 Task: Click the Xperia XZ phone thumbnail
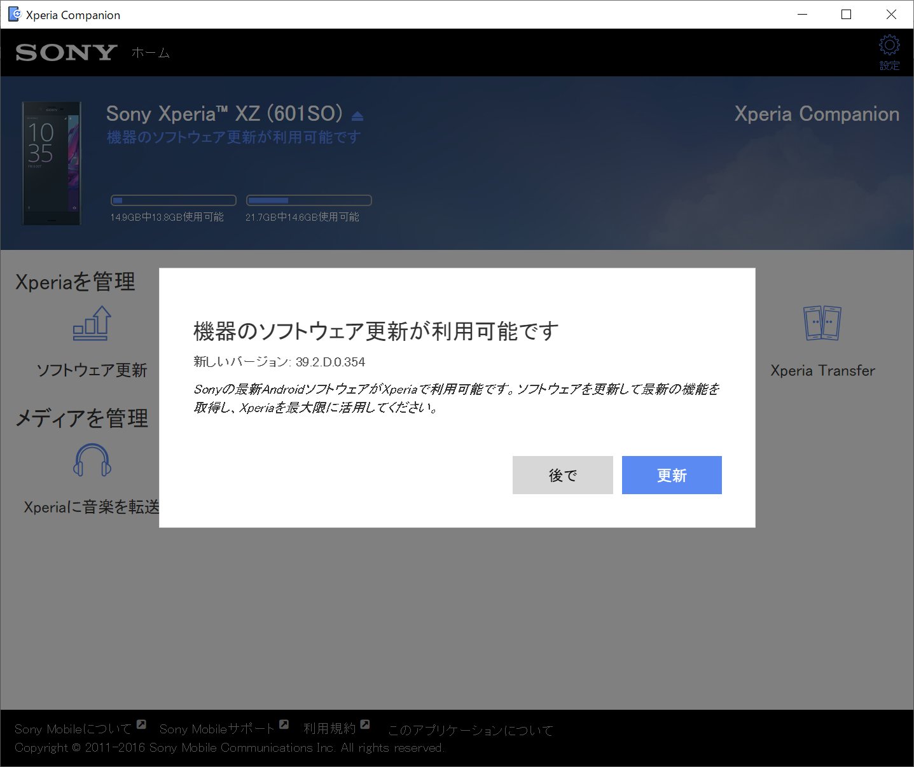(x=52, y=163)
